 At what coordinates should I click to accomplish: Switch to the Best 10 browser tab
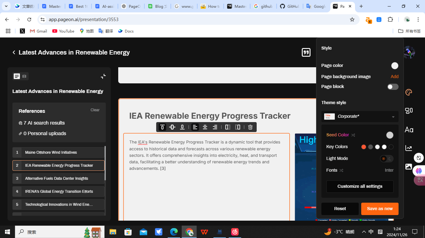pos(78,6)
